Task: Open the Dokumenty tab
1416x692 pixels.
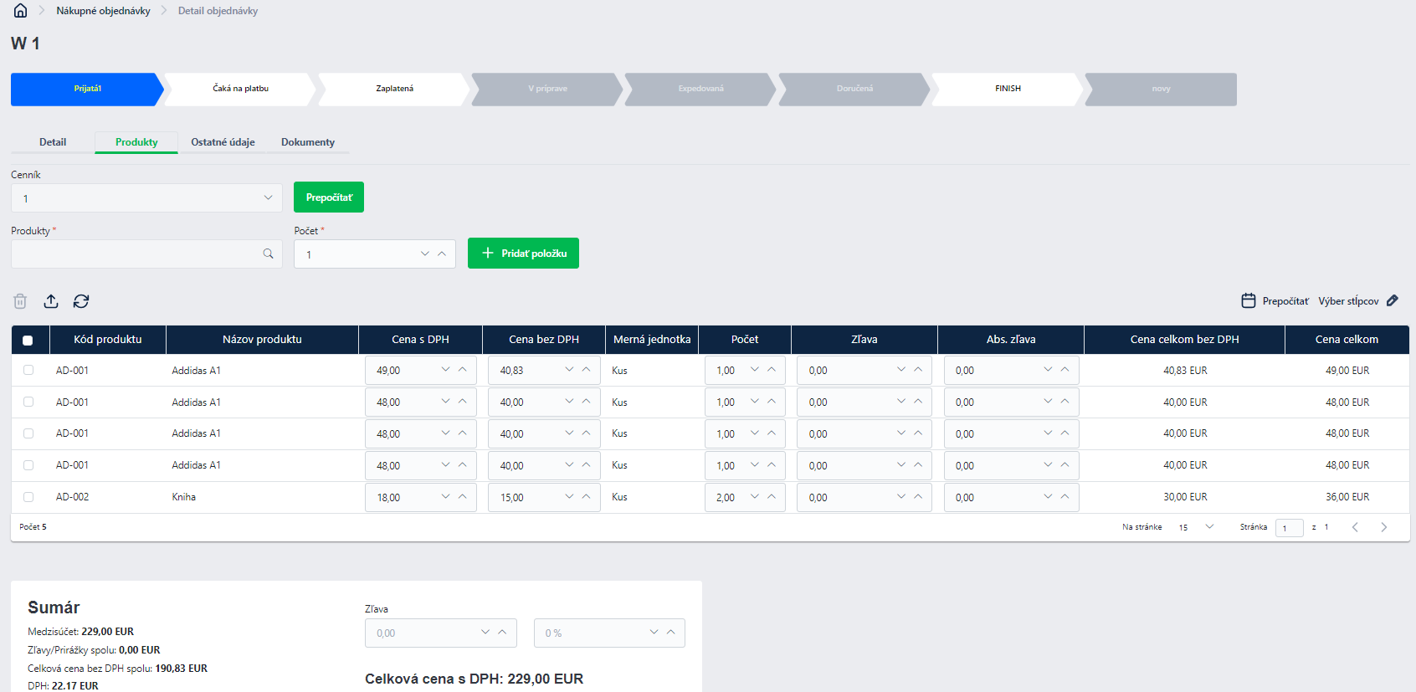Action: pyautogui.click(x=308, y=142)
